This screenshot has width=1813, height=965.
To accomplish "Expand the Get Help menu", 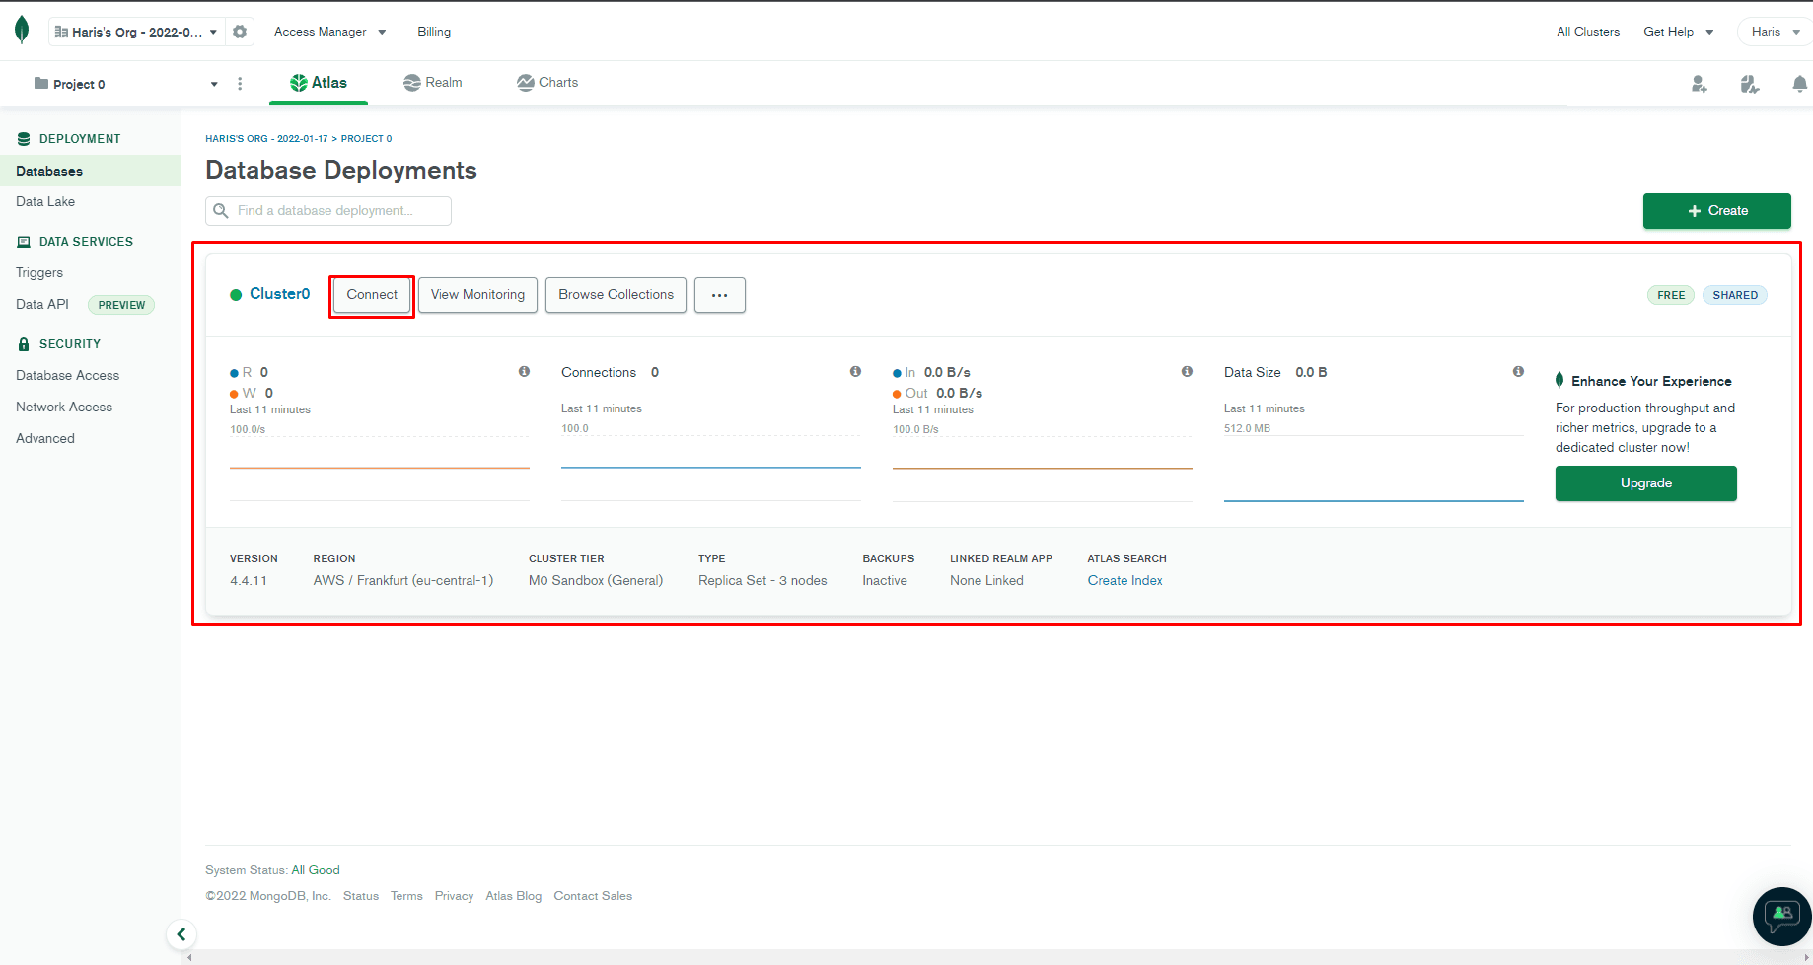I will pos(1678,32).
